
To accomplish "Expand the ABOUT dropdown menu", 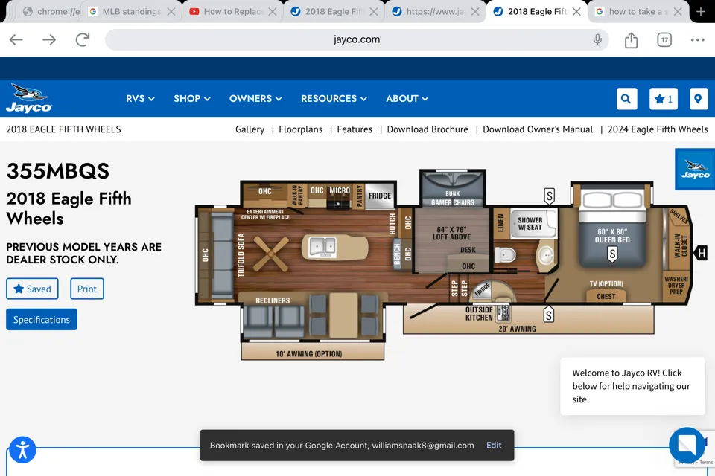I will tap(407, 99).
